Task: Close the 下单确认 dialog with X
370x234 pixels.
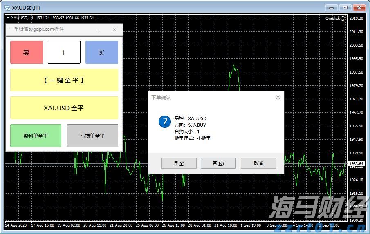Action: click(x=278, y=97)
